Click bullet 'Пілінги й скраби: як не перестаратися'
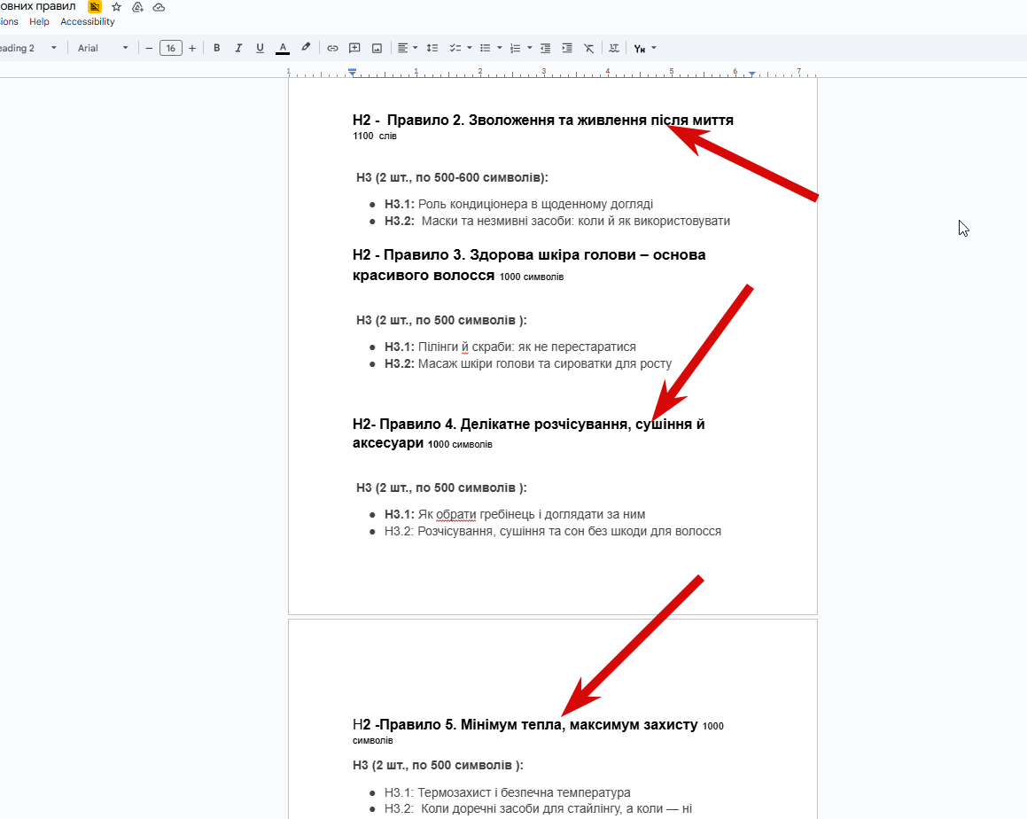 [527, 347]
